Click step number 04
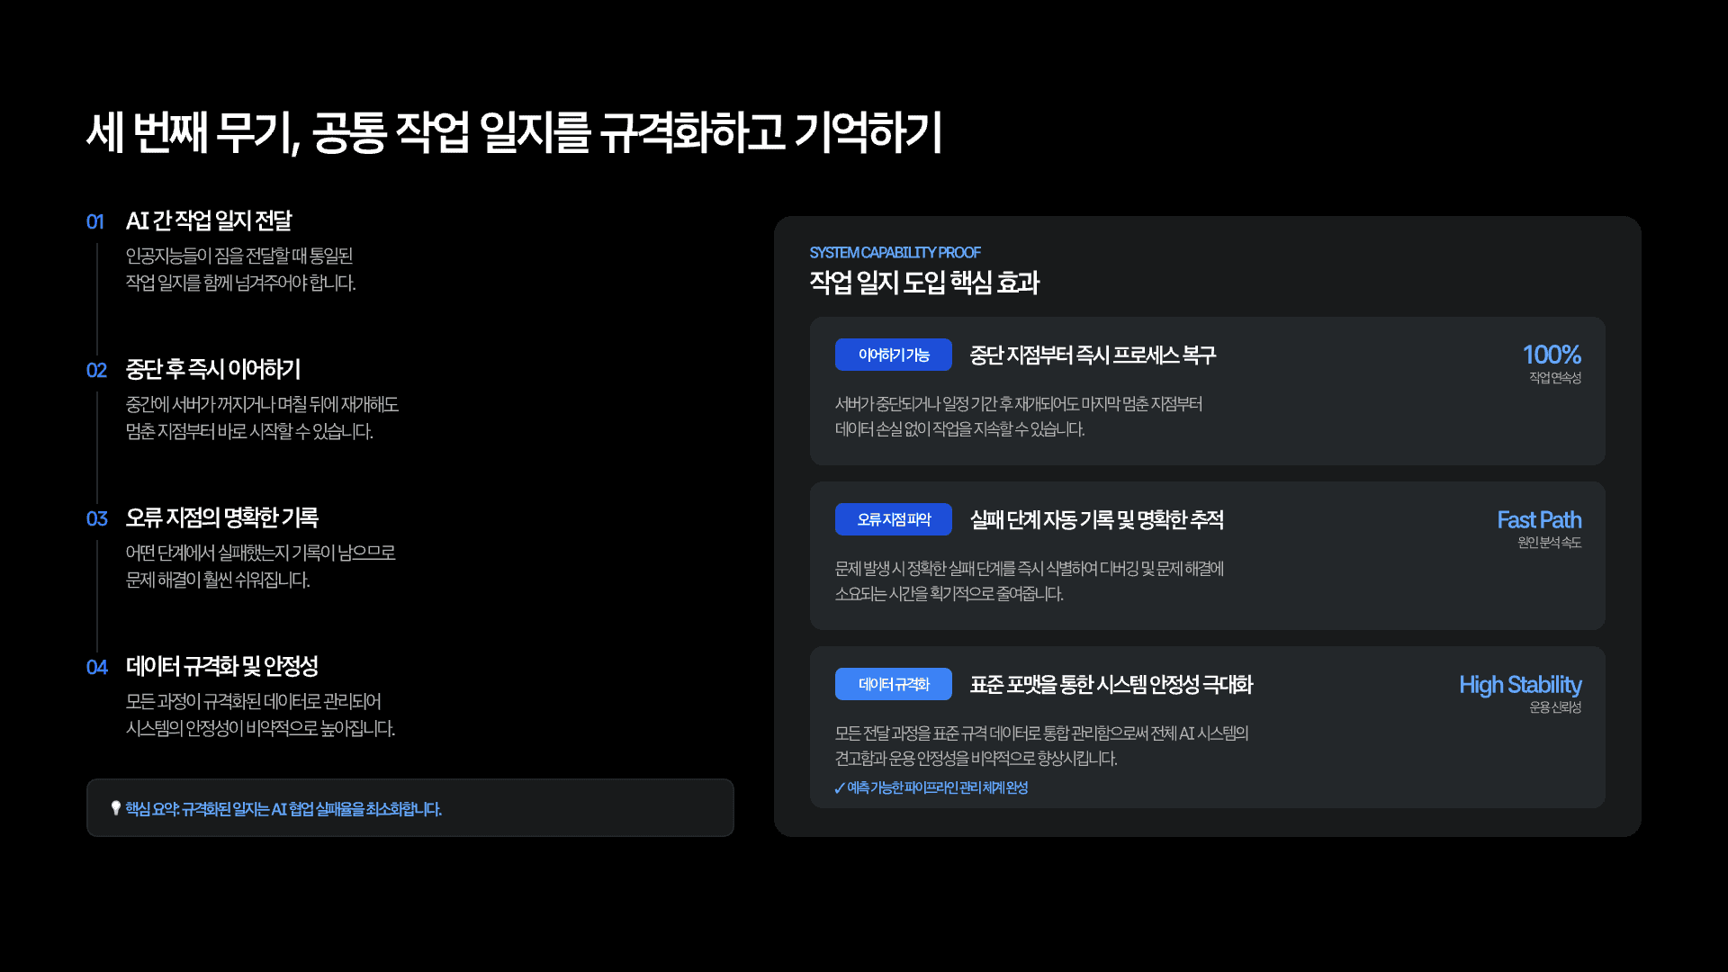Viewport: 1728px width, 972px height. pos(96,667)
